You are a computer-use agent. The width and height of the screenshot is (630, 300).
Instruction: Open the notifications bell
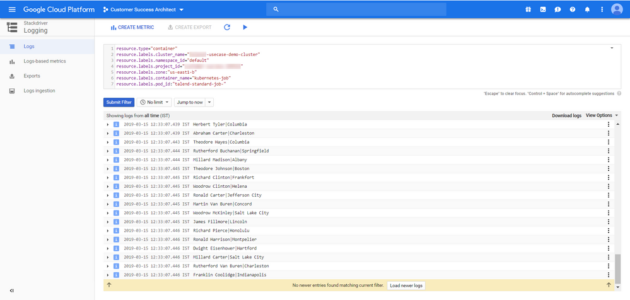587,9
